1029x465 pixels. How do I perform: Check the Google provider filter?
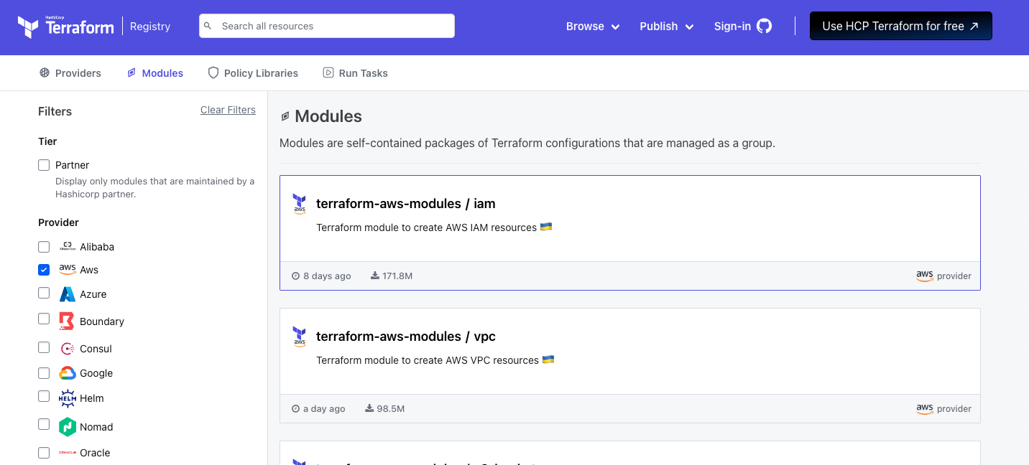coord(43,373)
